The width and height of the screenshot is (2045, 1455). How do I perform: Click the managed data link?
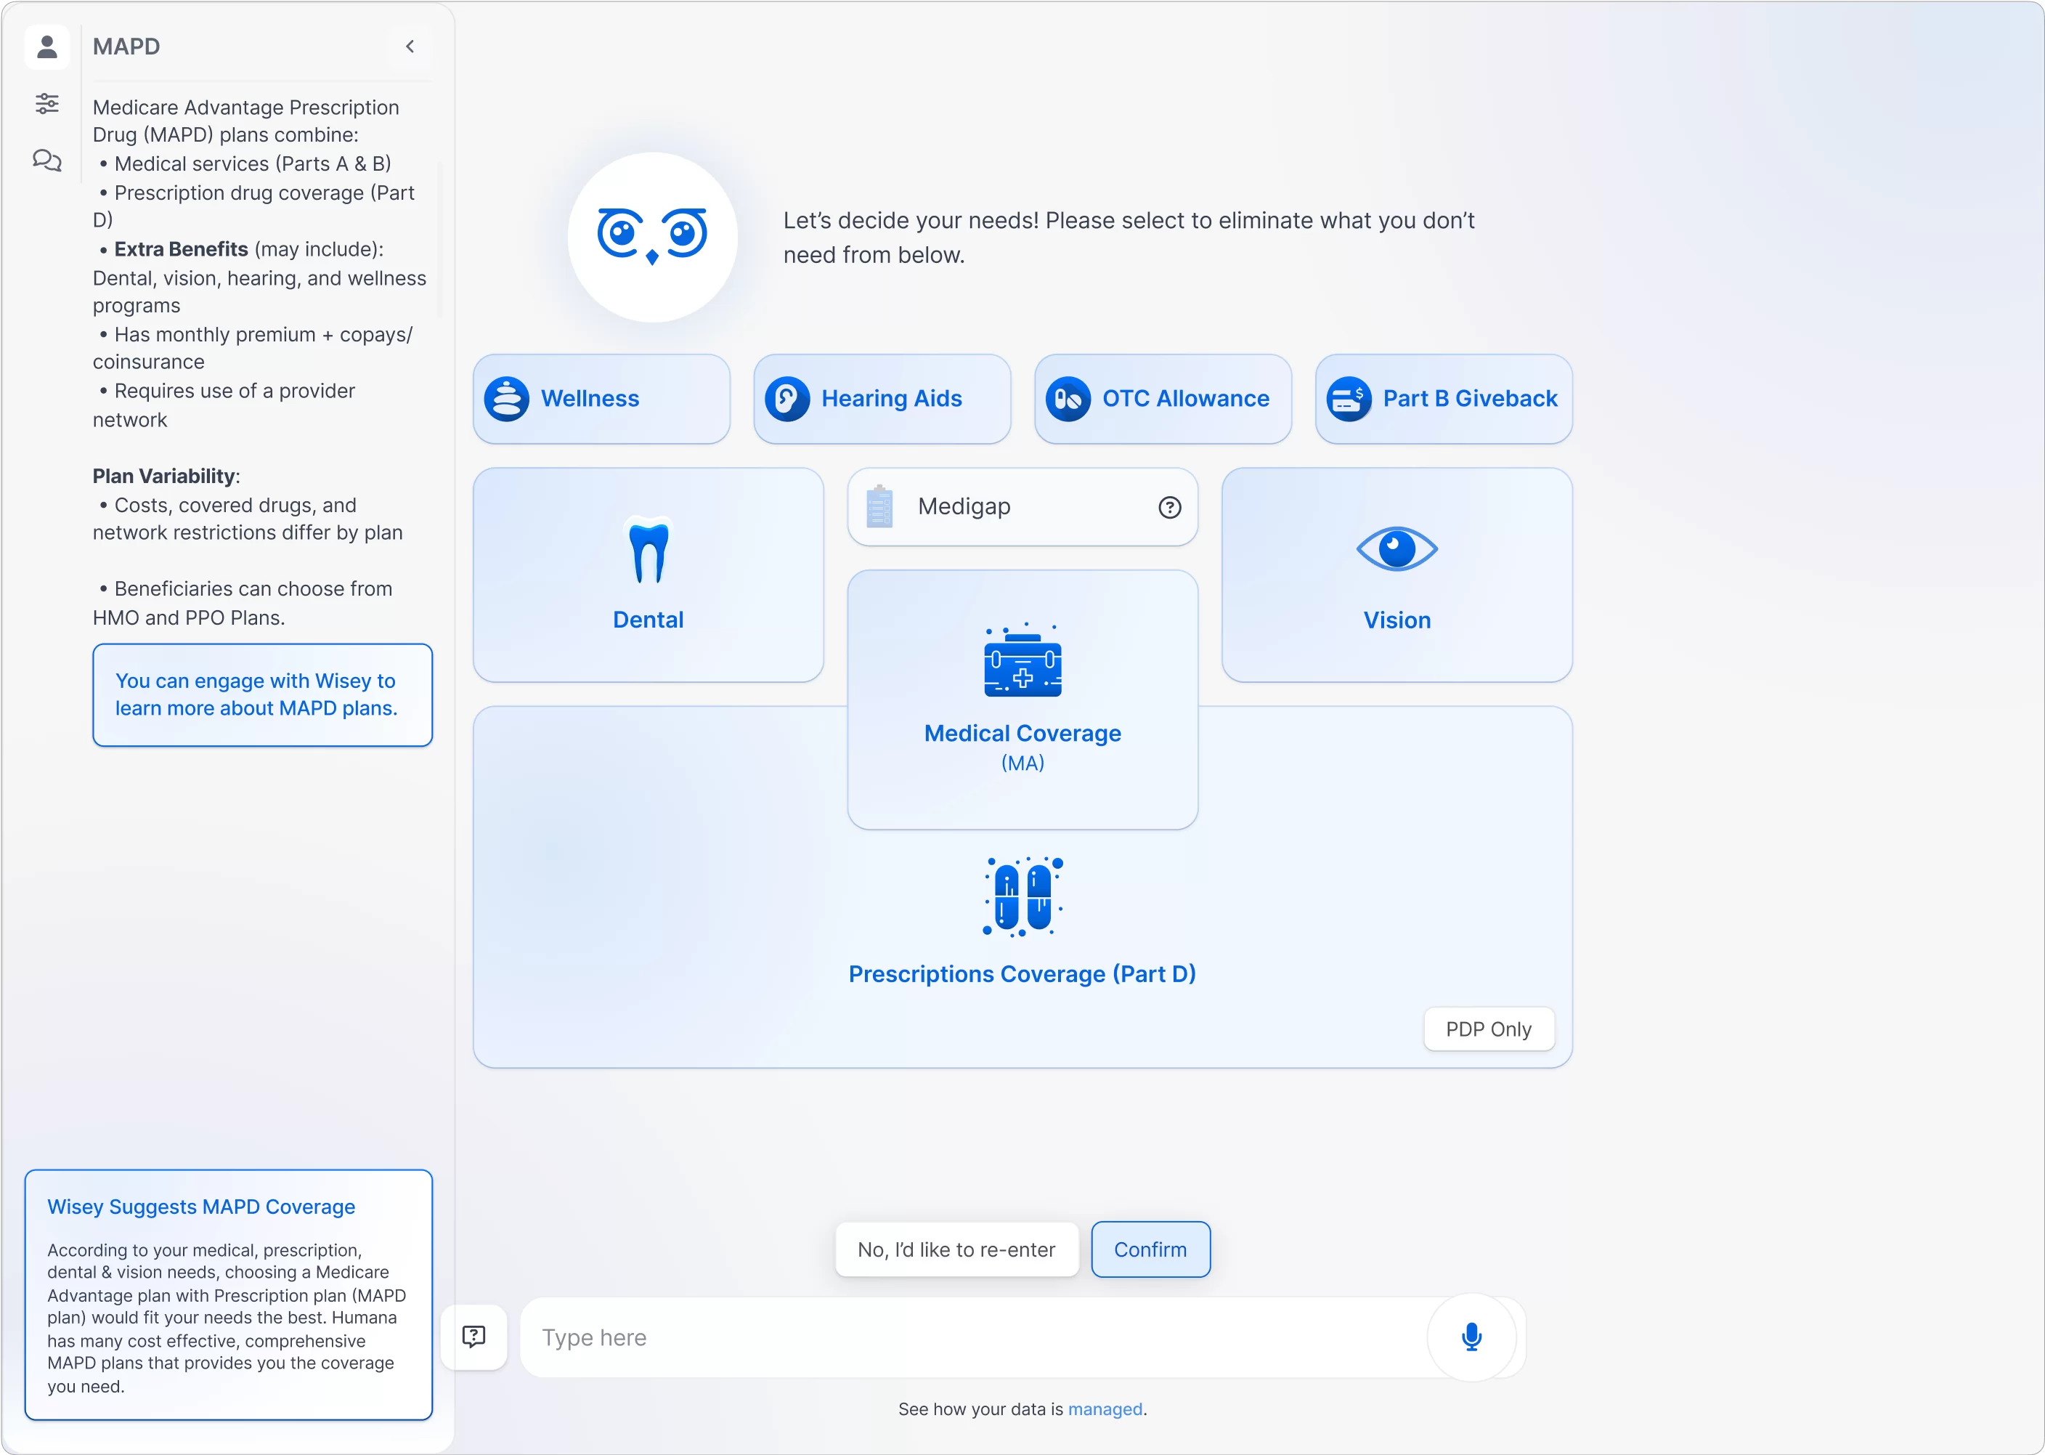[x=1105, y=1409]
